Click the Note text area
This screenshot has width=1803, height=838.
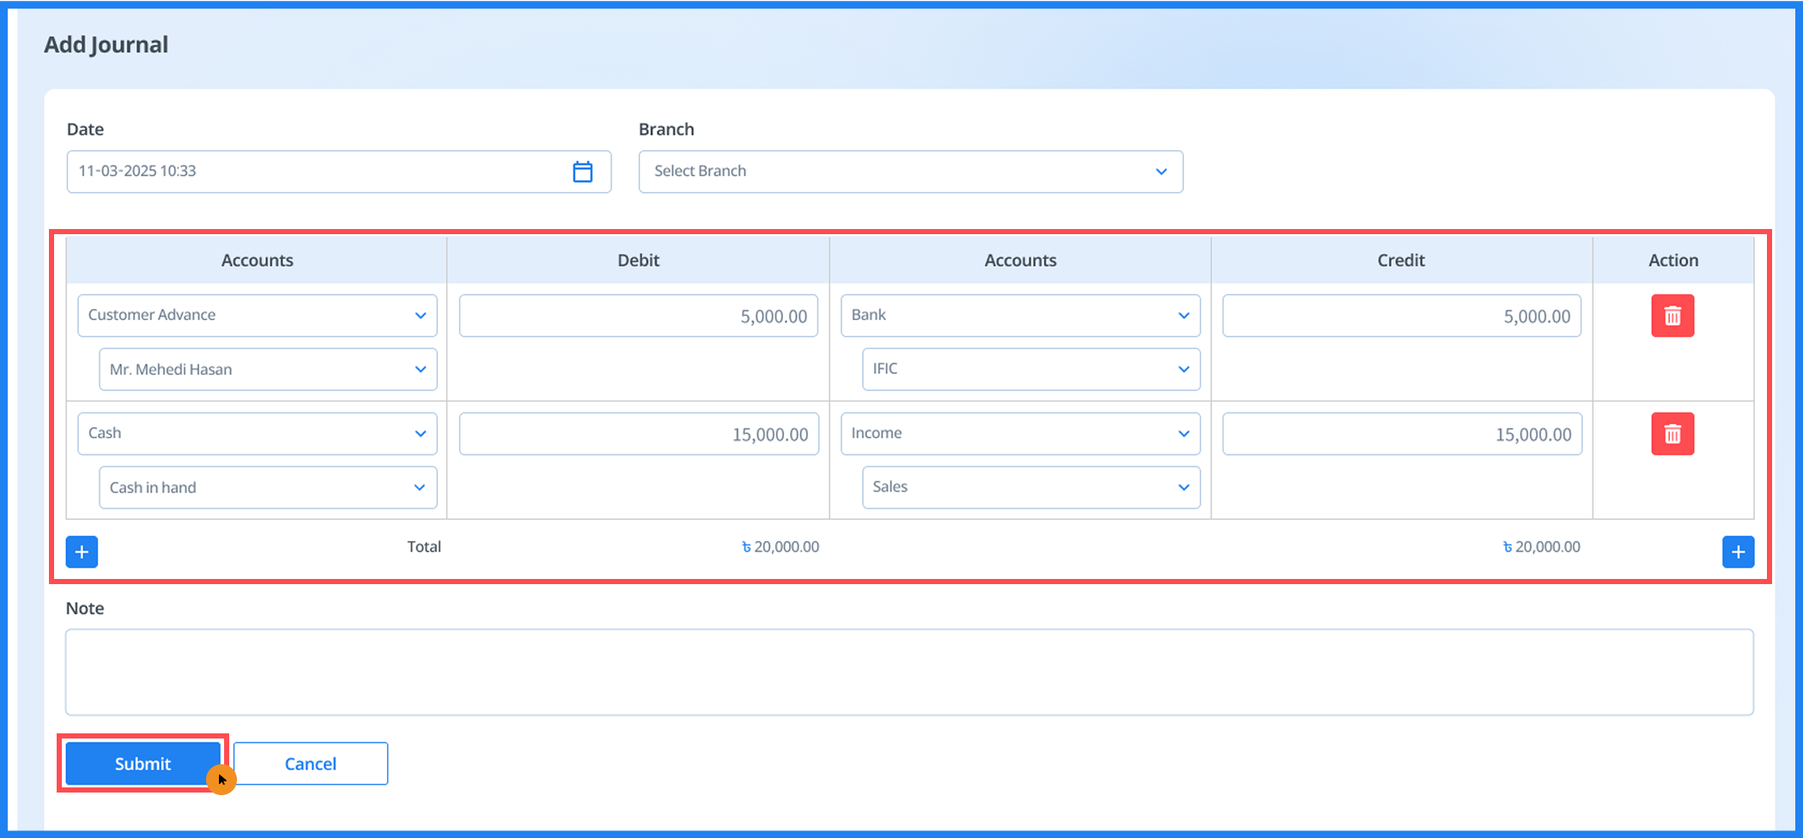908,672
